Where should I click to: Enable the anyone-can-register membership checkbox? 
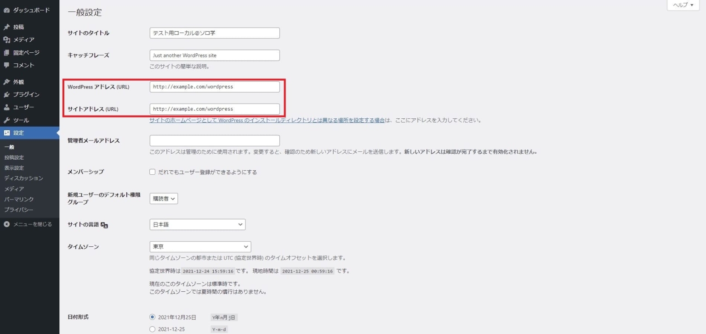pyautogui.click(x=153, y=172)
